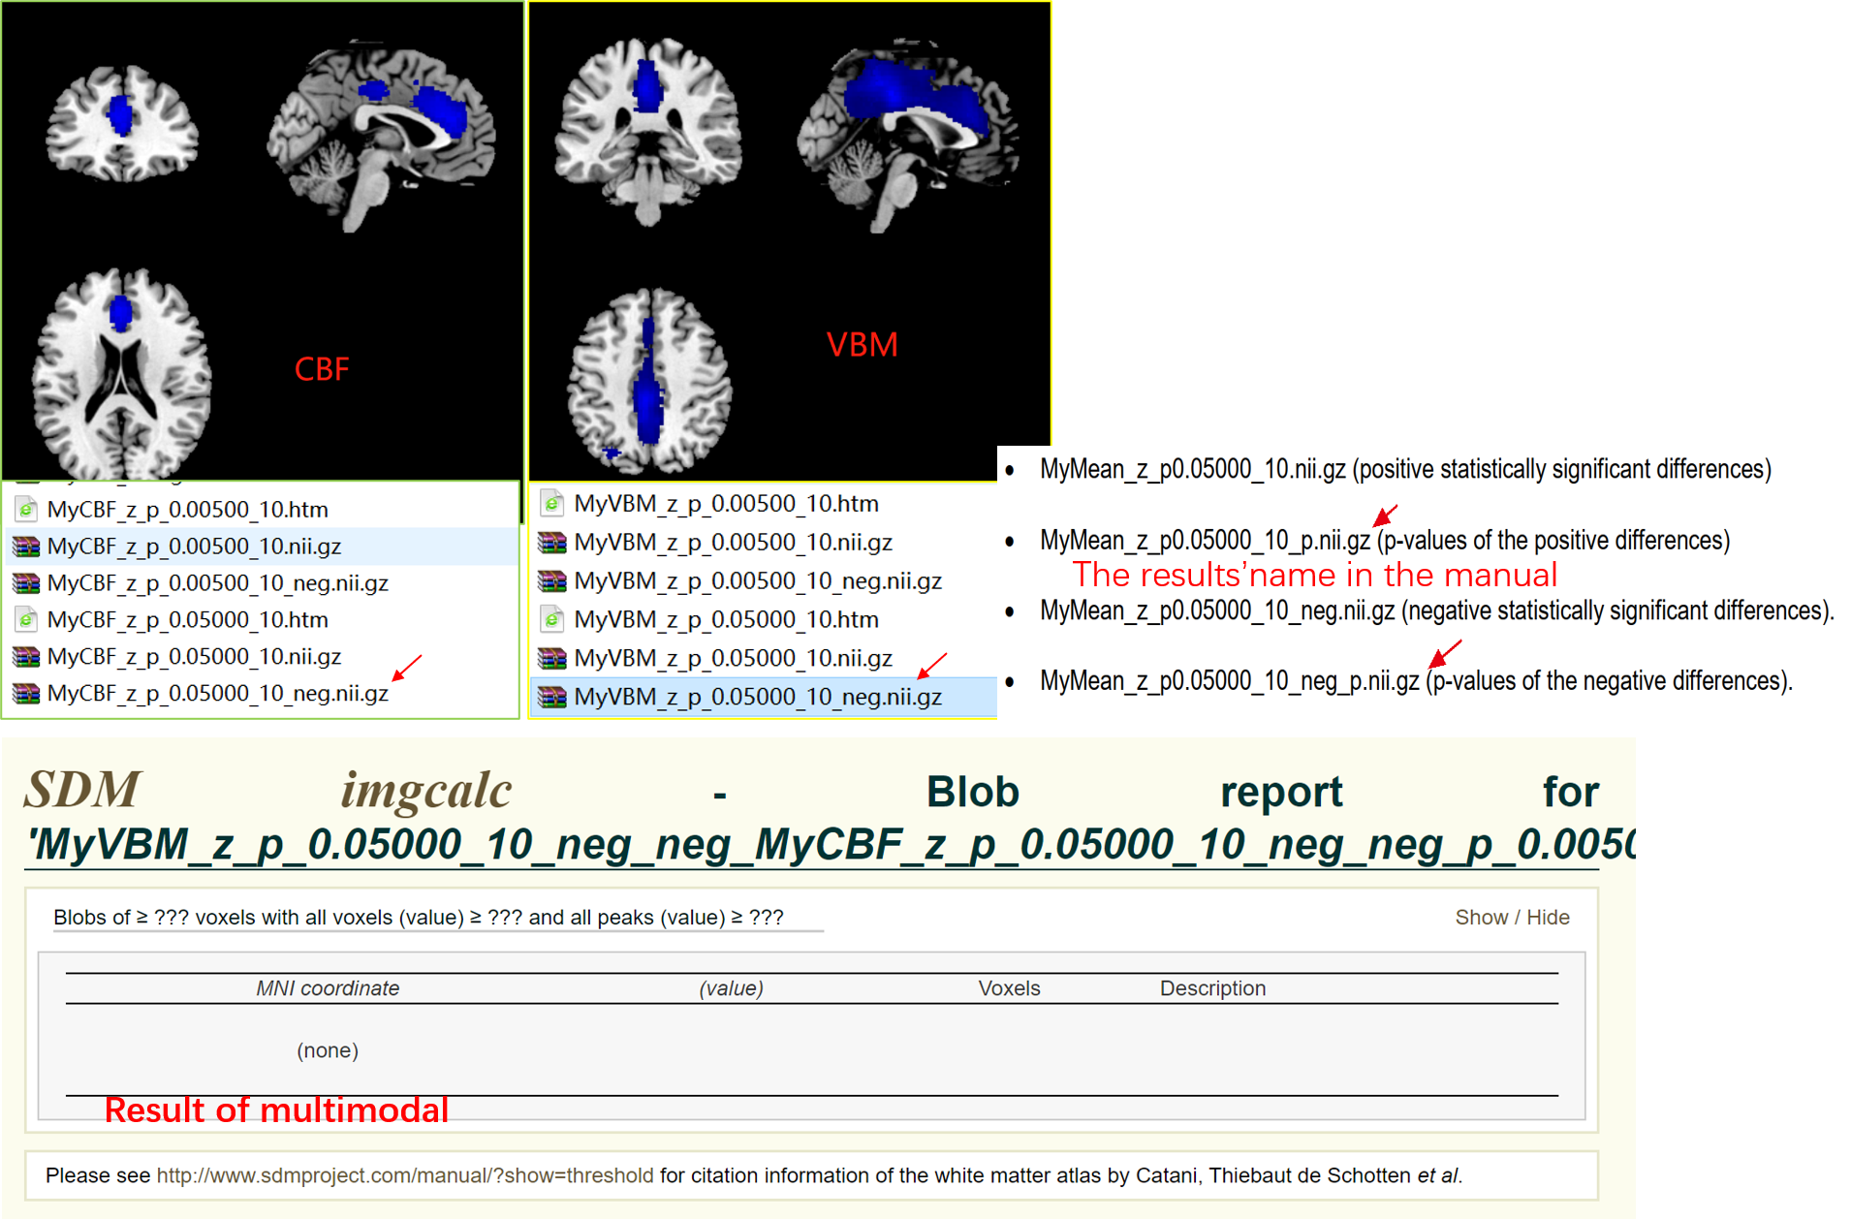Select file name MyVBM_z_p_0.00500_10_neg.nii.gz

point(757,581)
